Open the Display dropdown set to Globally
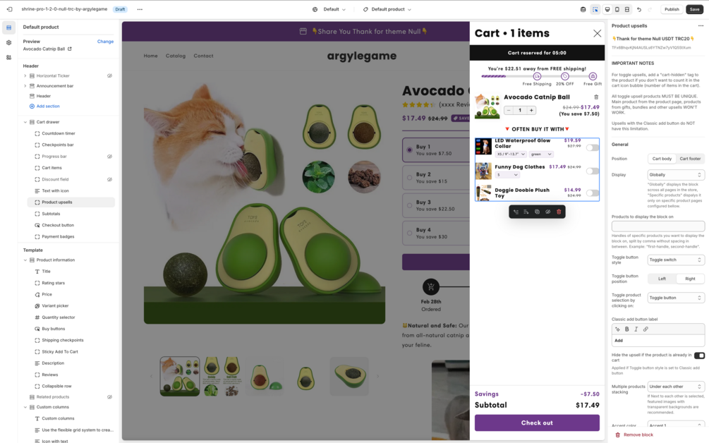The image size is (709, 443). (x=676, y=175)
